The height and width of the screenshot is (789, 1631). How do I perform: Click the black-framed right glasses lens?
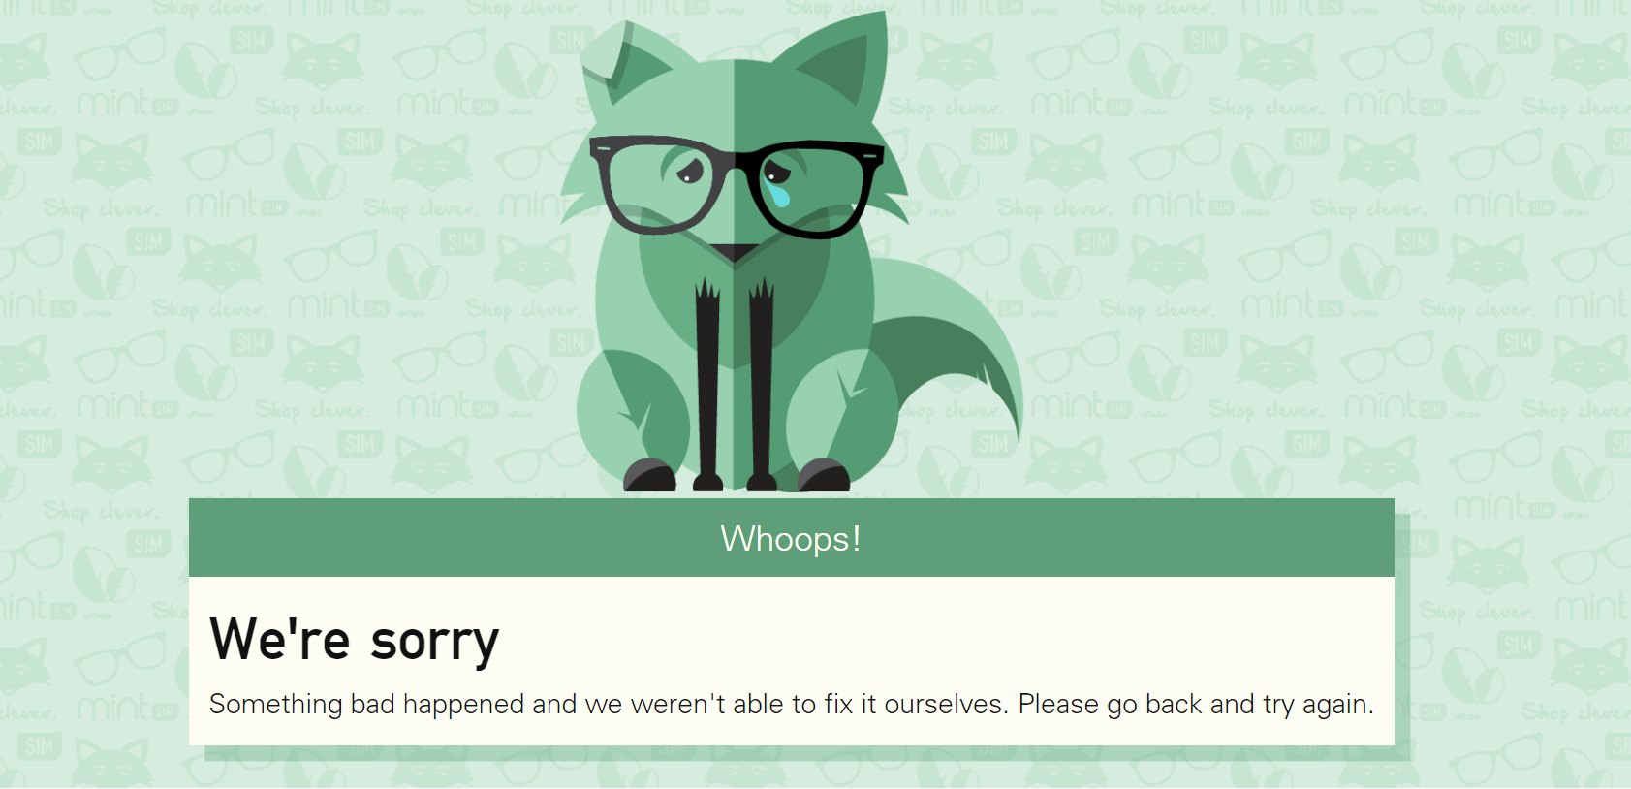coord(809,189)
